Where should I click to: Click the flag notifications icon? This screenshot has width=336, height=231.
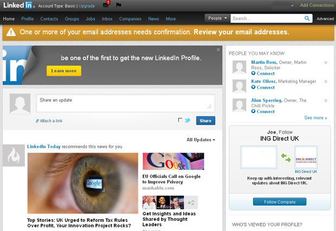coord(119,5)
